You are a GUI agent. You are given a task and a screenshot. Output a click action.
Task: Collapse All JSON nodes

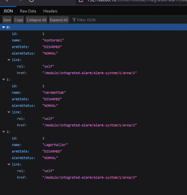click(x=36, y=20)
